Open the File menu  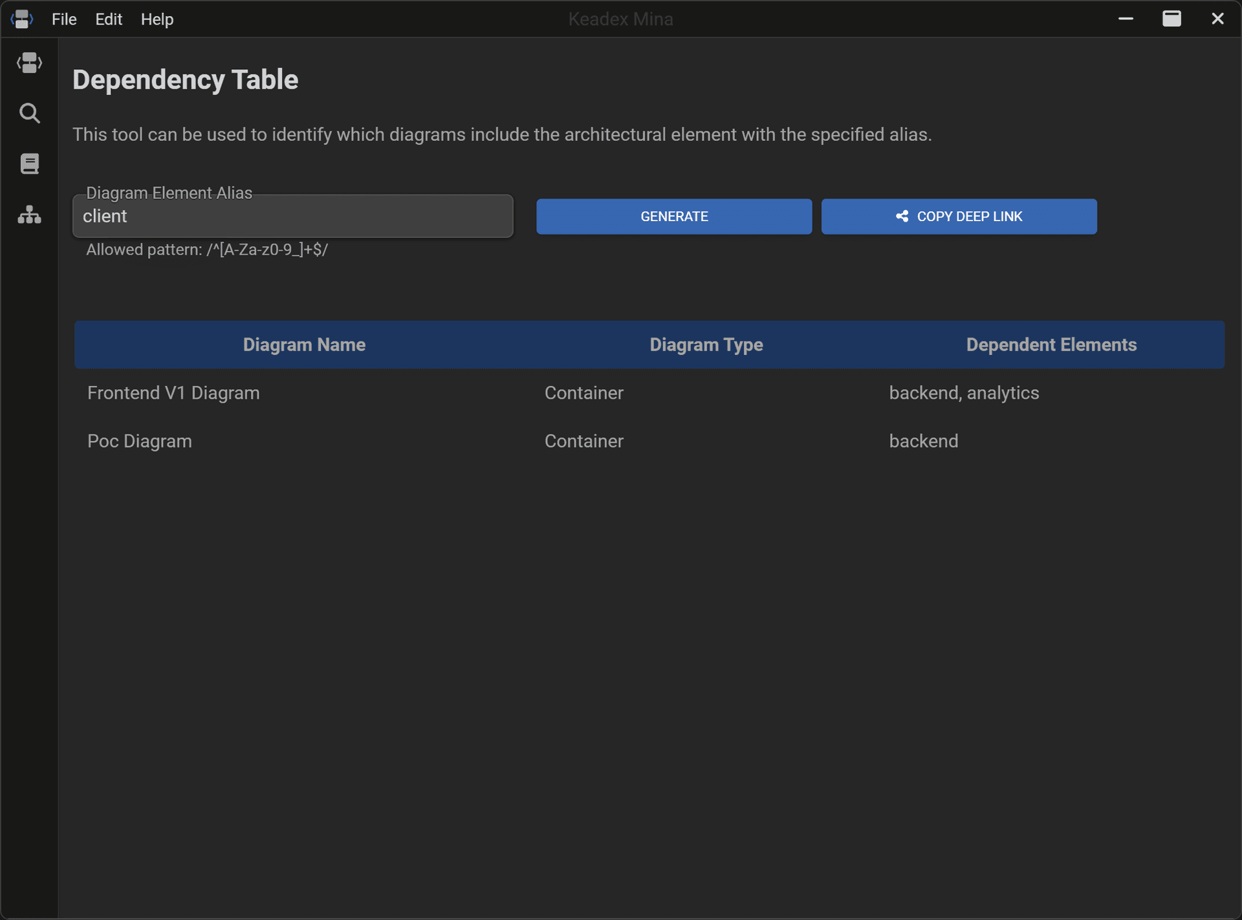64,19
